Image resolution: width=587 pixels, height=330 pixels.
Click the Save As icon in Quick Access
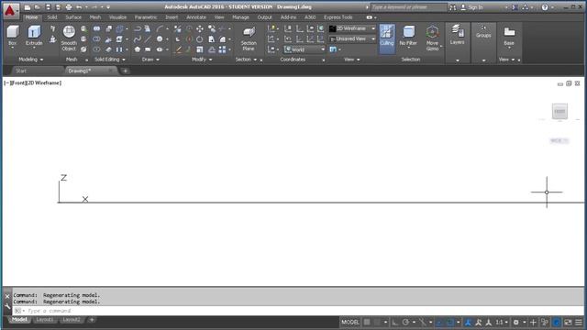58,7
